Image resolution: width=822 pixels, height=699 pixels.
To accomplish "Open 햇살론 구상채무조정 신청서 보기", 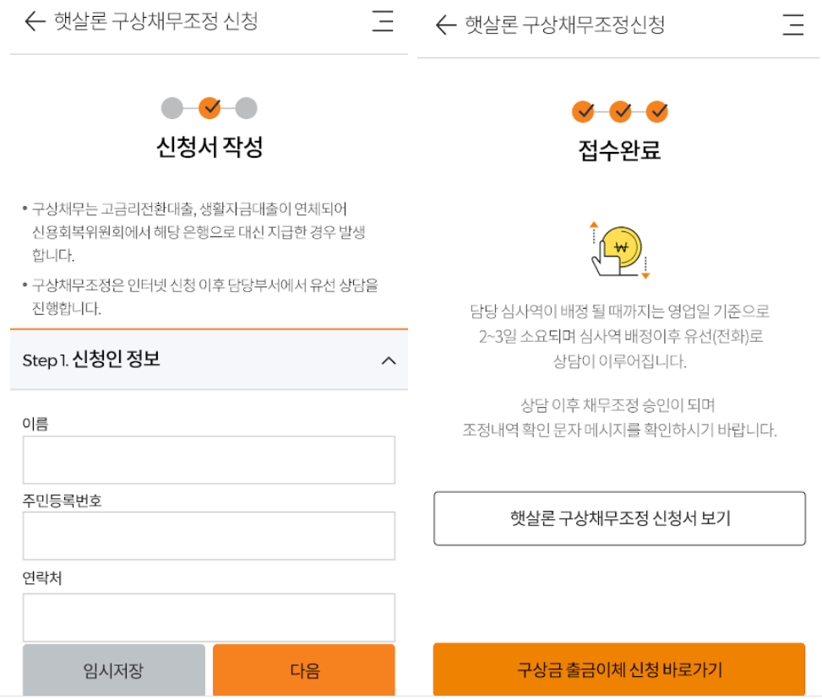I will coord(619,519).
